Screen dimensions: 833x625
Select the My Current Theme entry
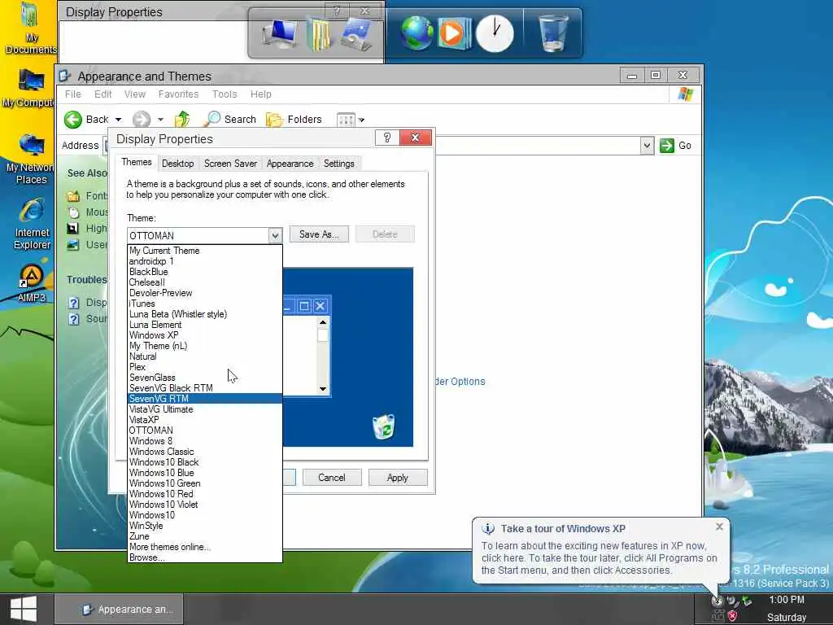point(205,251)
